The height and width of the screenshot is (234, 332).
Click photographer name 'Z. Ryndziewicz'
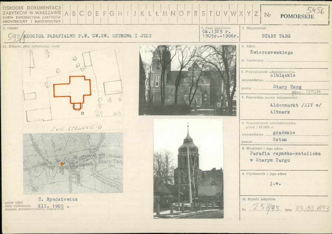pyautogui.click(x=58, y=199)
